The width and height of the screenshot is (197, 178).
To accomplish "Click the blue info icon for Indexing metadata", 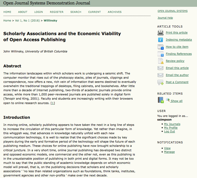I will [160, 40].
